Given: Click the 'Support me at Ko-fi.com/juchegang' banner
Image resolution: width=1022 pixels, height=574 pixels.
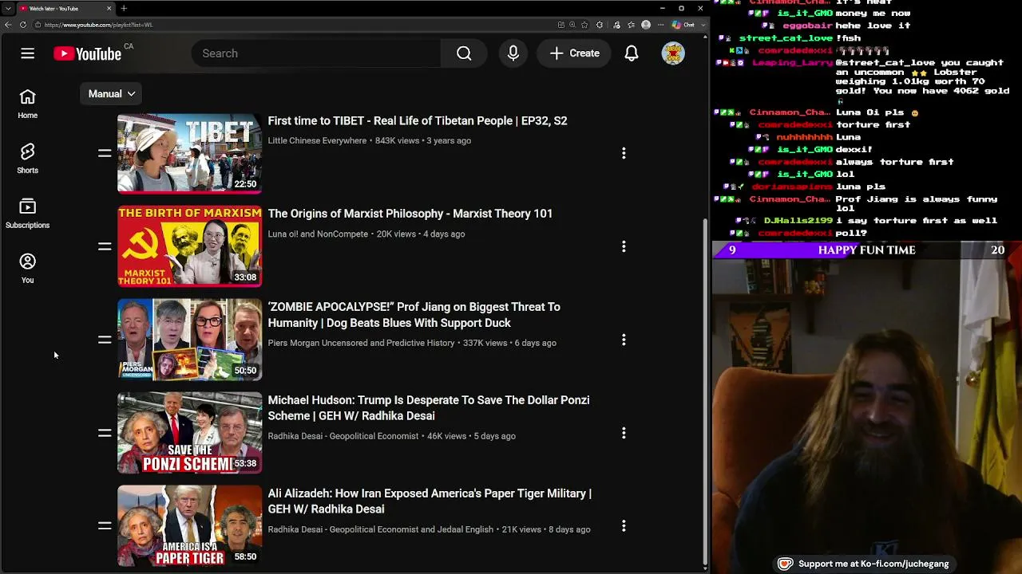Looking at the screenshot, I should [x=864, y=564].
